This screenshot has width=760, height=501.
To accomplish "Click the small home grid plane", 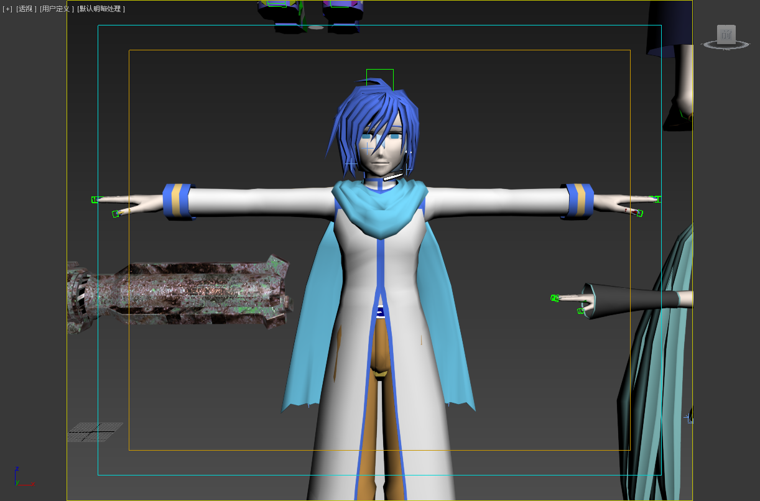I will (95, 431).
